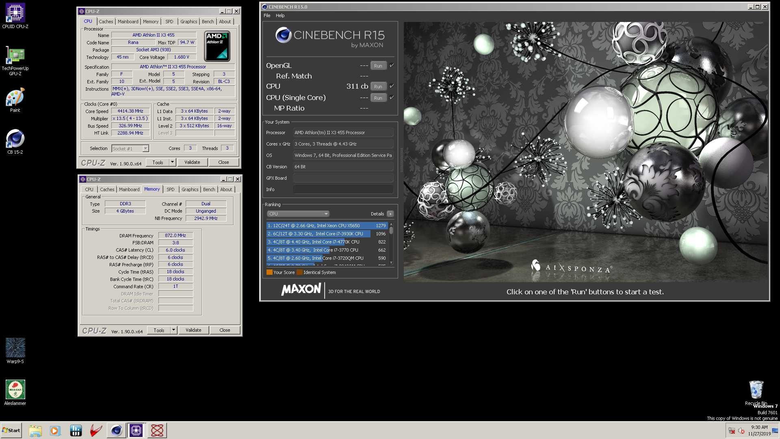Switch to Graphics tab in upper CPU-Z
Image resolution: width=780 pixels, height=439 pixels.
(x=189, y=22)
